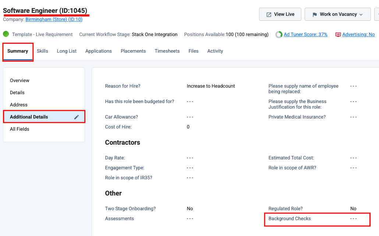
Task: Click the Ad Tuner Score progress ring icon
Action: (x=279, y=34)
